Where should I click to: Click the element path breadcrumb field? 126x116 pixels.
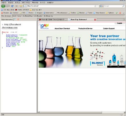click(69, 16)
